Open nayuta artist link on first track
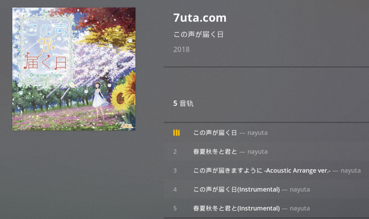369x219 pixels. coord(258,133)
